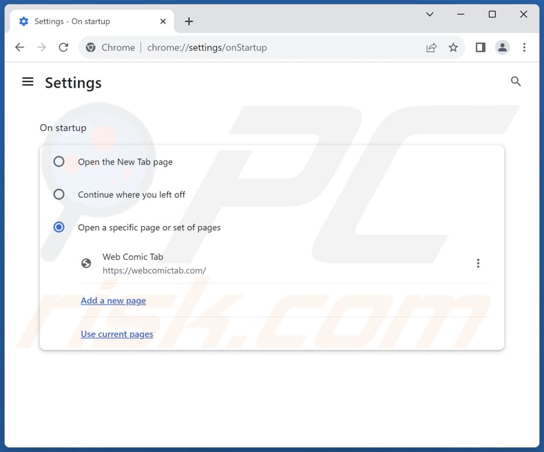The image size is (544, 452).
Task: Share this page via share icon
Action: (431, 48)
